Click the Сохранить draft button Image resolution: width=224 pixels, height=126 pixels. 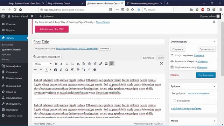[178, 49]
